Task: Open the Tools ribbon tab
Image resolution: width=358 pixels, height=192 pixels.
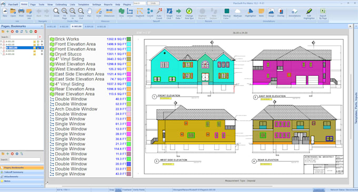Action: coord(41,4)
